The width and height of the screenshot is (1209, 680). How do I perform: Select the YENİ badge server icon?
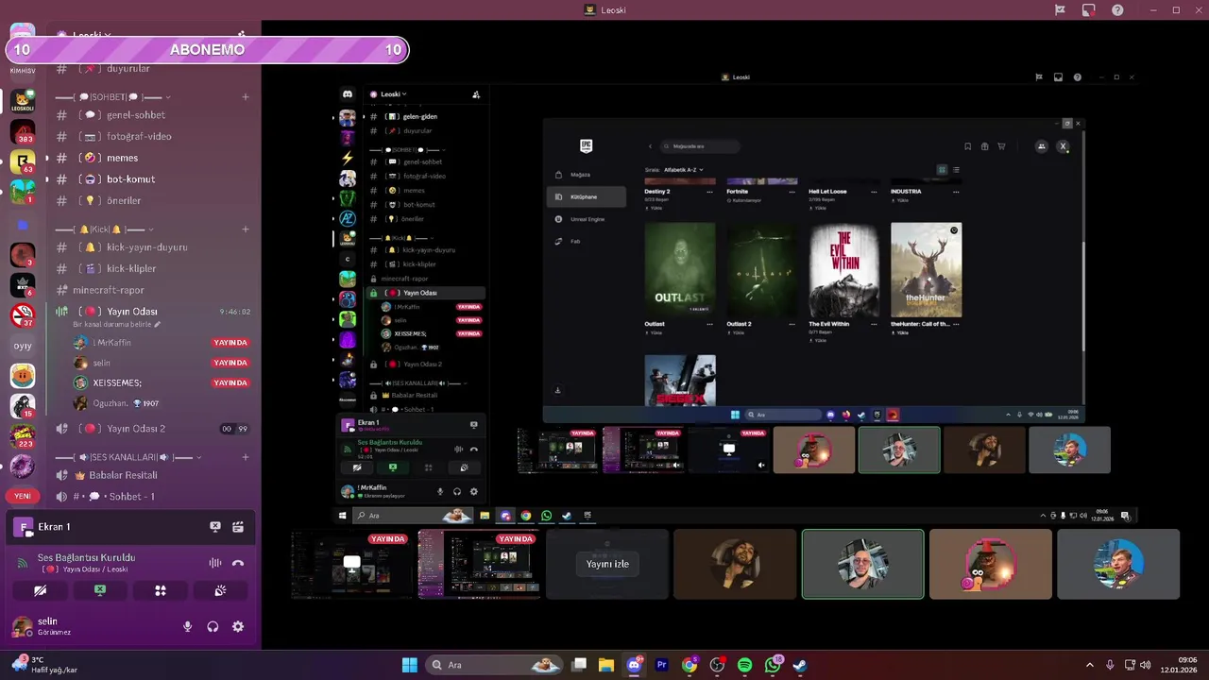[23, 496]
